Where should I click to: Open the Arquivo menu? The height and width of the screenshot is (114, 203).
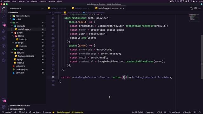pos(7,1)
